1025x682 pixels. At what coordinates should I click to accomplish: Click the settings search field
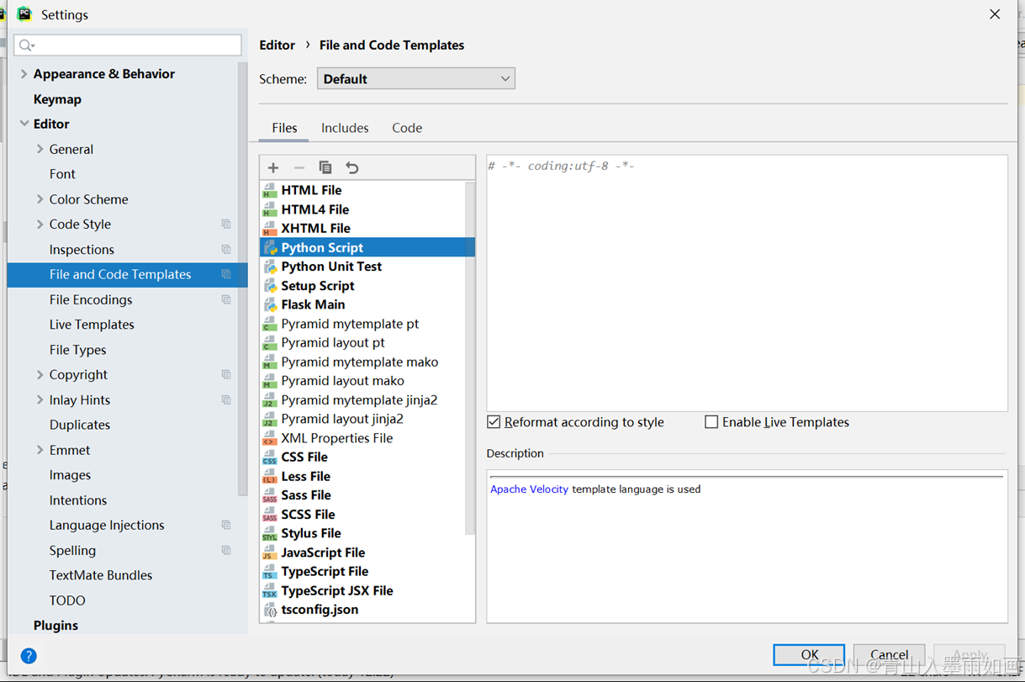tap(128, 45)
